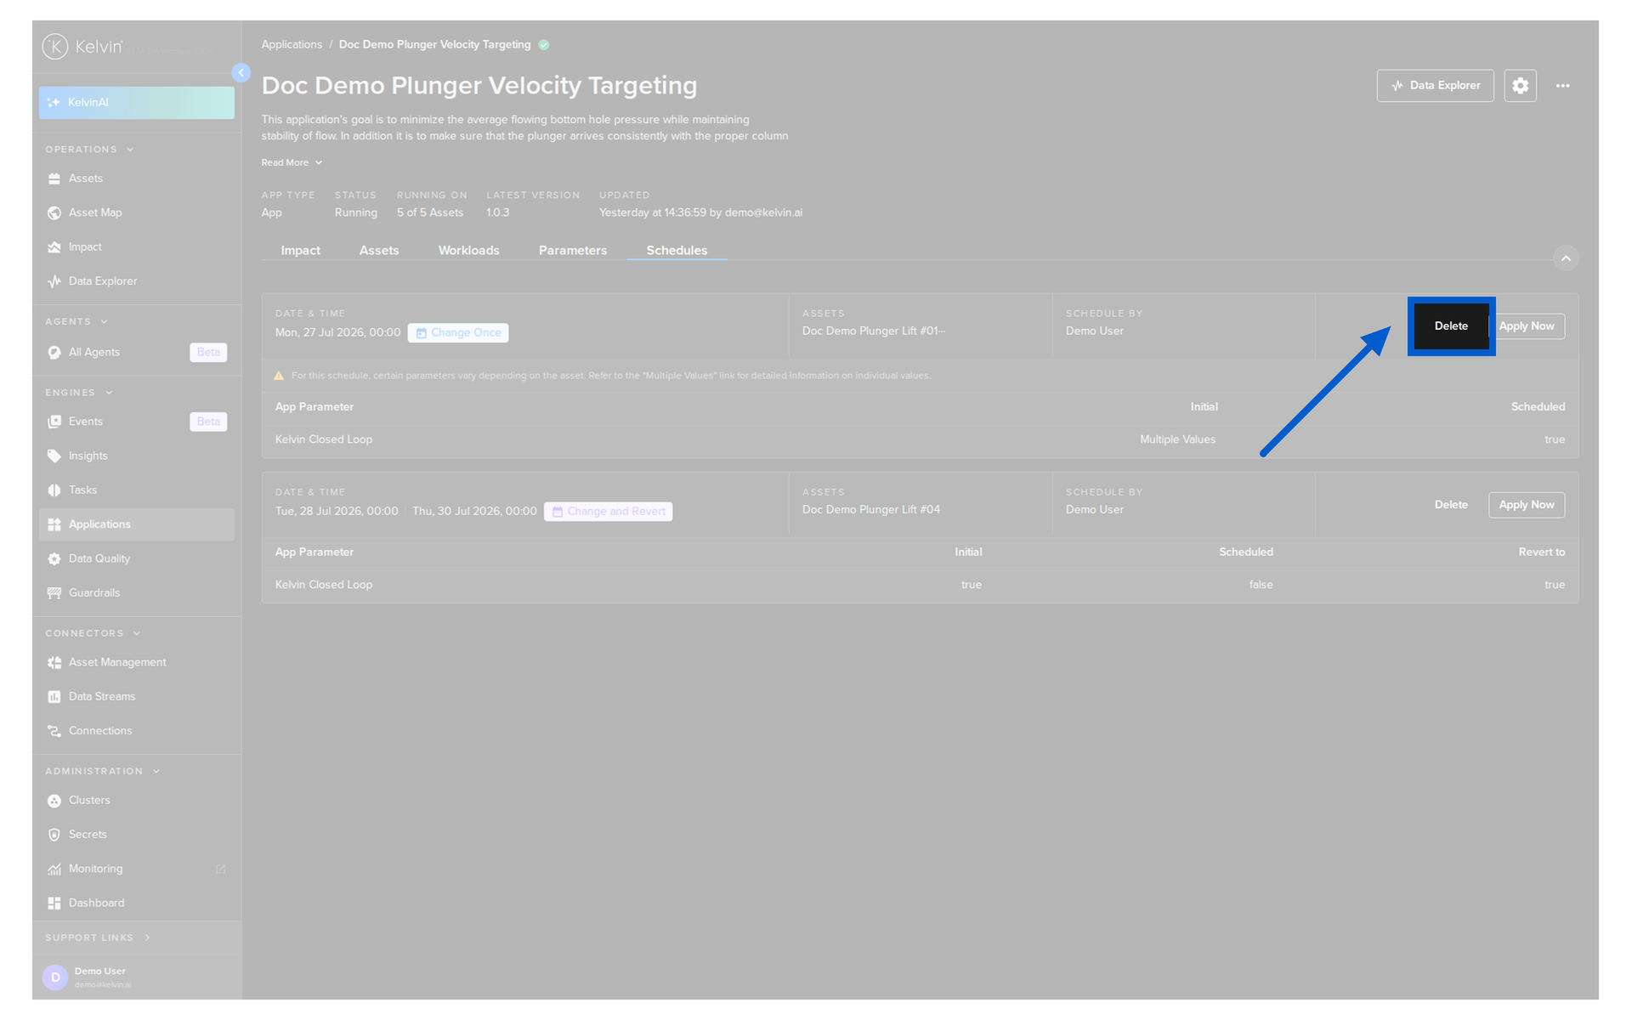Screen dimensions: 1632x1020
Task: Click 'Thu, 30 Jul 2026, 00:00' date text
Action: pyautogui.click(x=474, y=512)
